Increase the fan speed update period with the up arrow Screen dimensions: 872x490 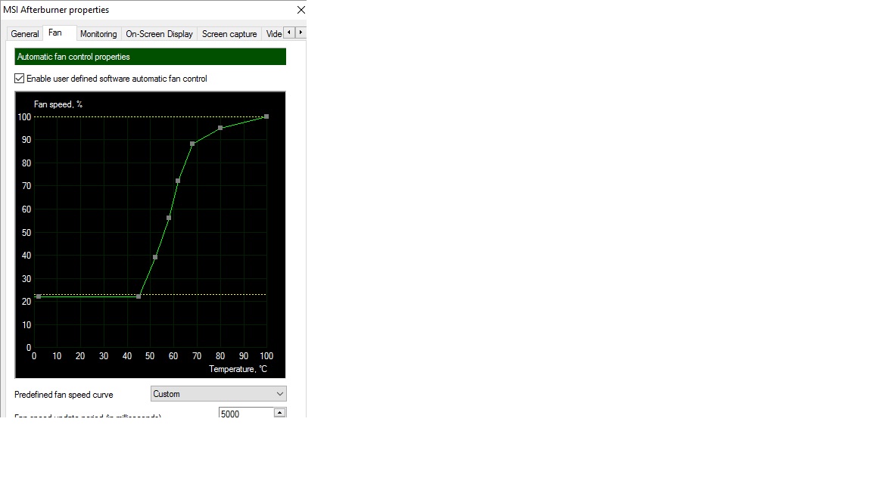point(280,412)
